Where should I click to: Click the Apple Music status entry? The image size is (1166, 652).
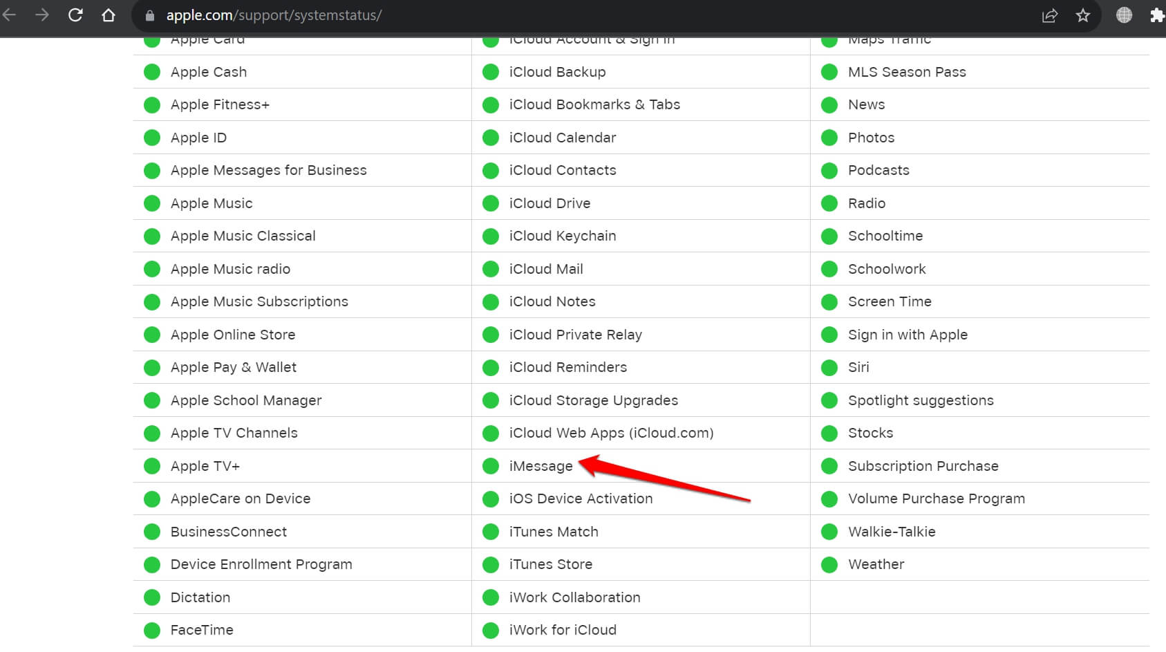coord(211,203)
